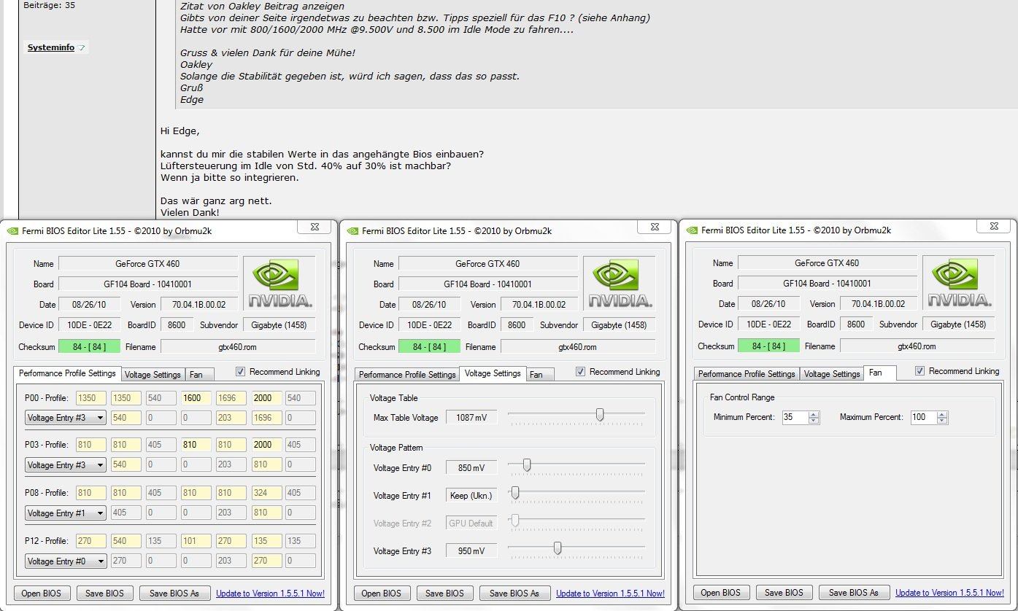Open the P03 profile Voltage Entry #3 dropdown

coord(66,464)
